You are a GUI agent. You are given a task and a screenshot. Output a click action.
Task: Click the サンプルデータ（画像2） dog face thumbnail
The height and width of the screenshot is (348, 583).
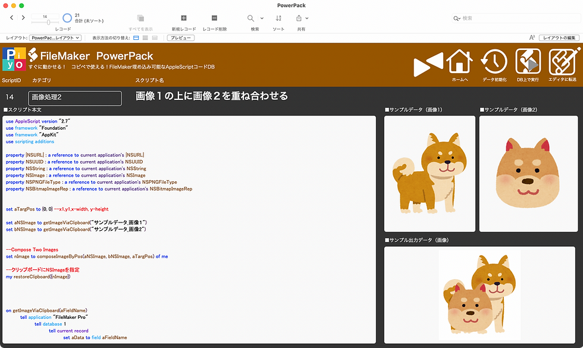point(528,174)
